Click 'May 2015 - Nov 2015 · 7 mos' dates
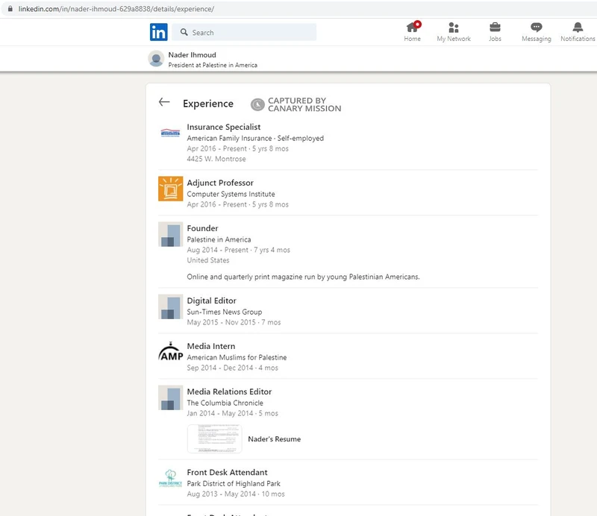Screen dimensions: 597x516 pos(234,322)
